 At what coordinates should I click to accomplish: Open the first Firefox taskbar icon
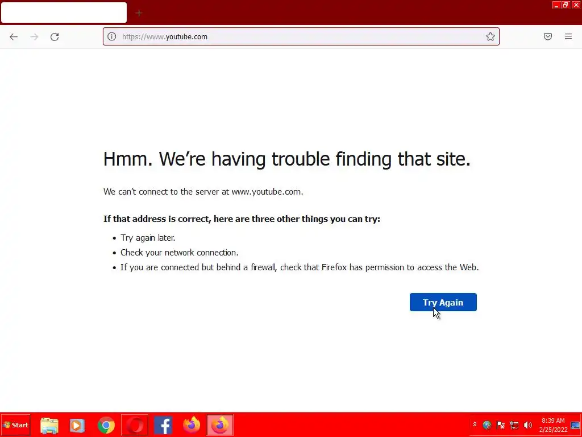[x=192, y=424]
